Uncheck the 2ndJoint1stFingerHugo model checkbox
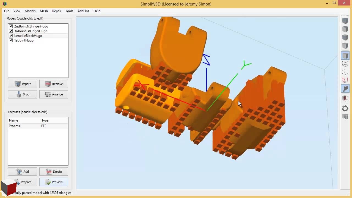Image resolution: width=352 pixels, height=198 pixels. pyautogui.click(x=11, y=26)
